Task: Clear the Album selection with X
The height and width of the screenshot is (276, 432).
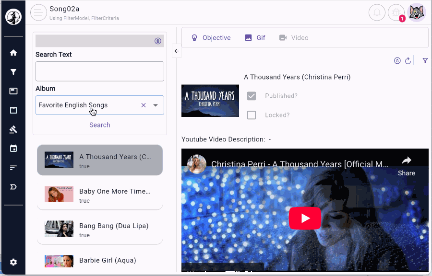Action: (x=143, y=105)
